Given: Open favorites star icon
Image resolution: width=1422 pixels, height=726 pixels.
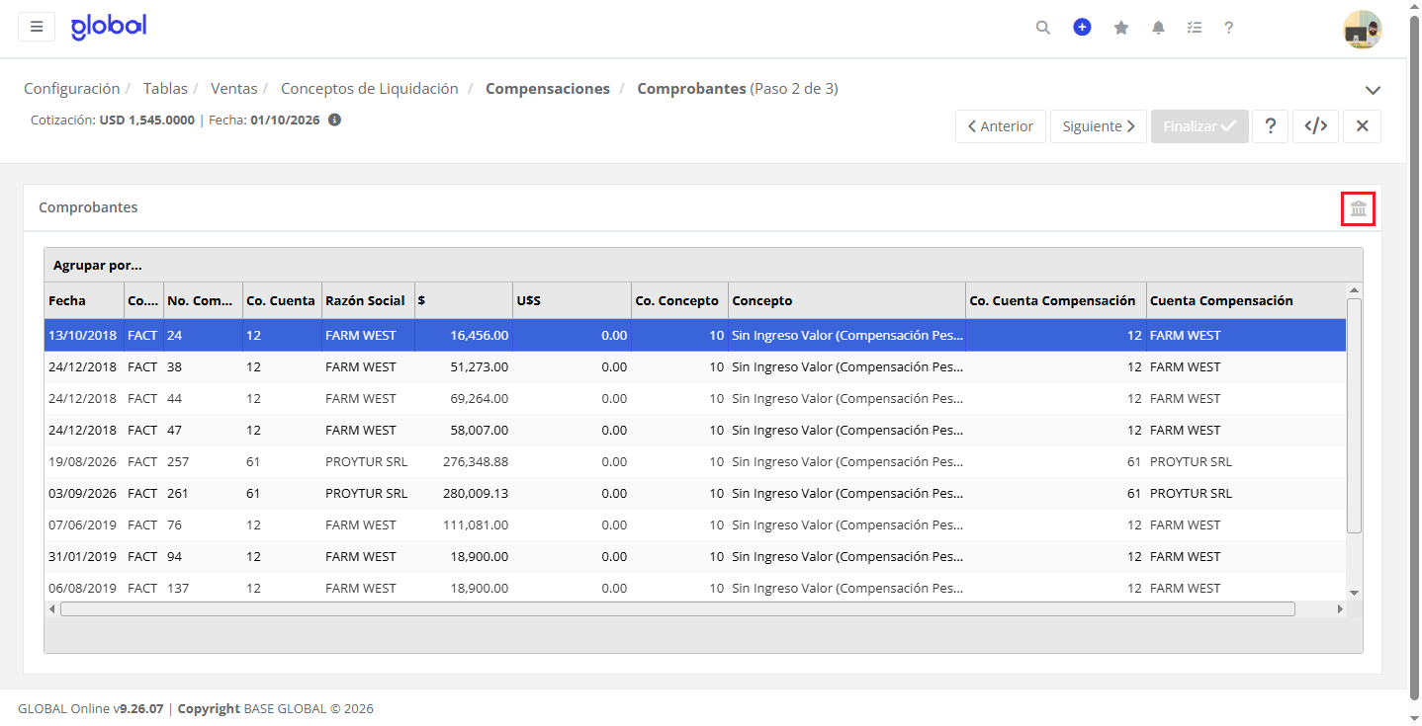Looking at the screenshot, I should 1121,28.
